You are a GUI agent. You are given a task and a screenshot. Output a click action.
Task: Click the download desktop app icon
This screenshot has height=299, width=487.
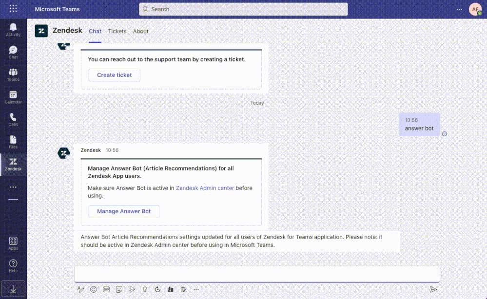(13, 289)
